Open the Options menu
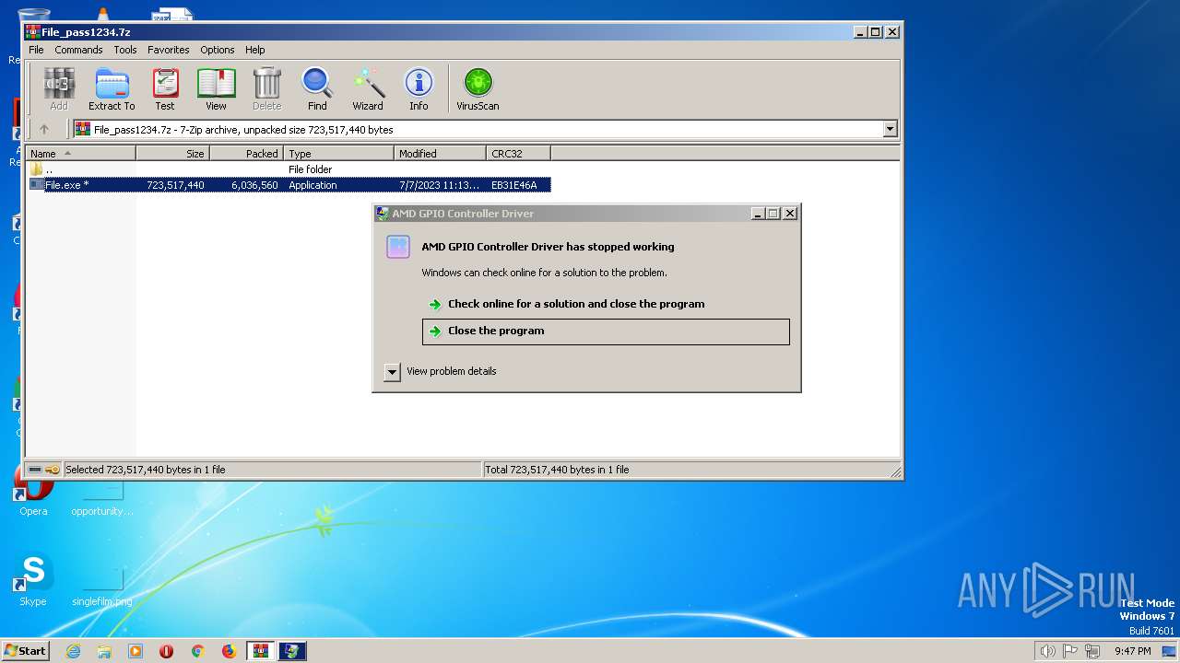This screenshot has height=663, width=1180. pos(218,50)
